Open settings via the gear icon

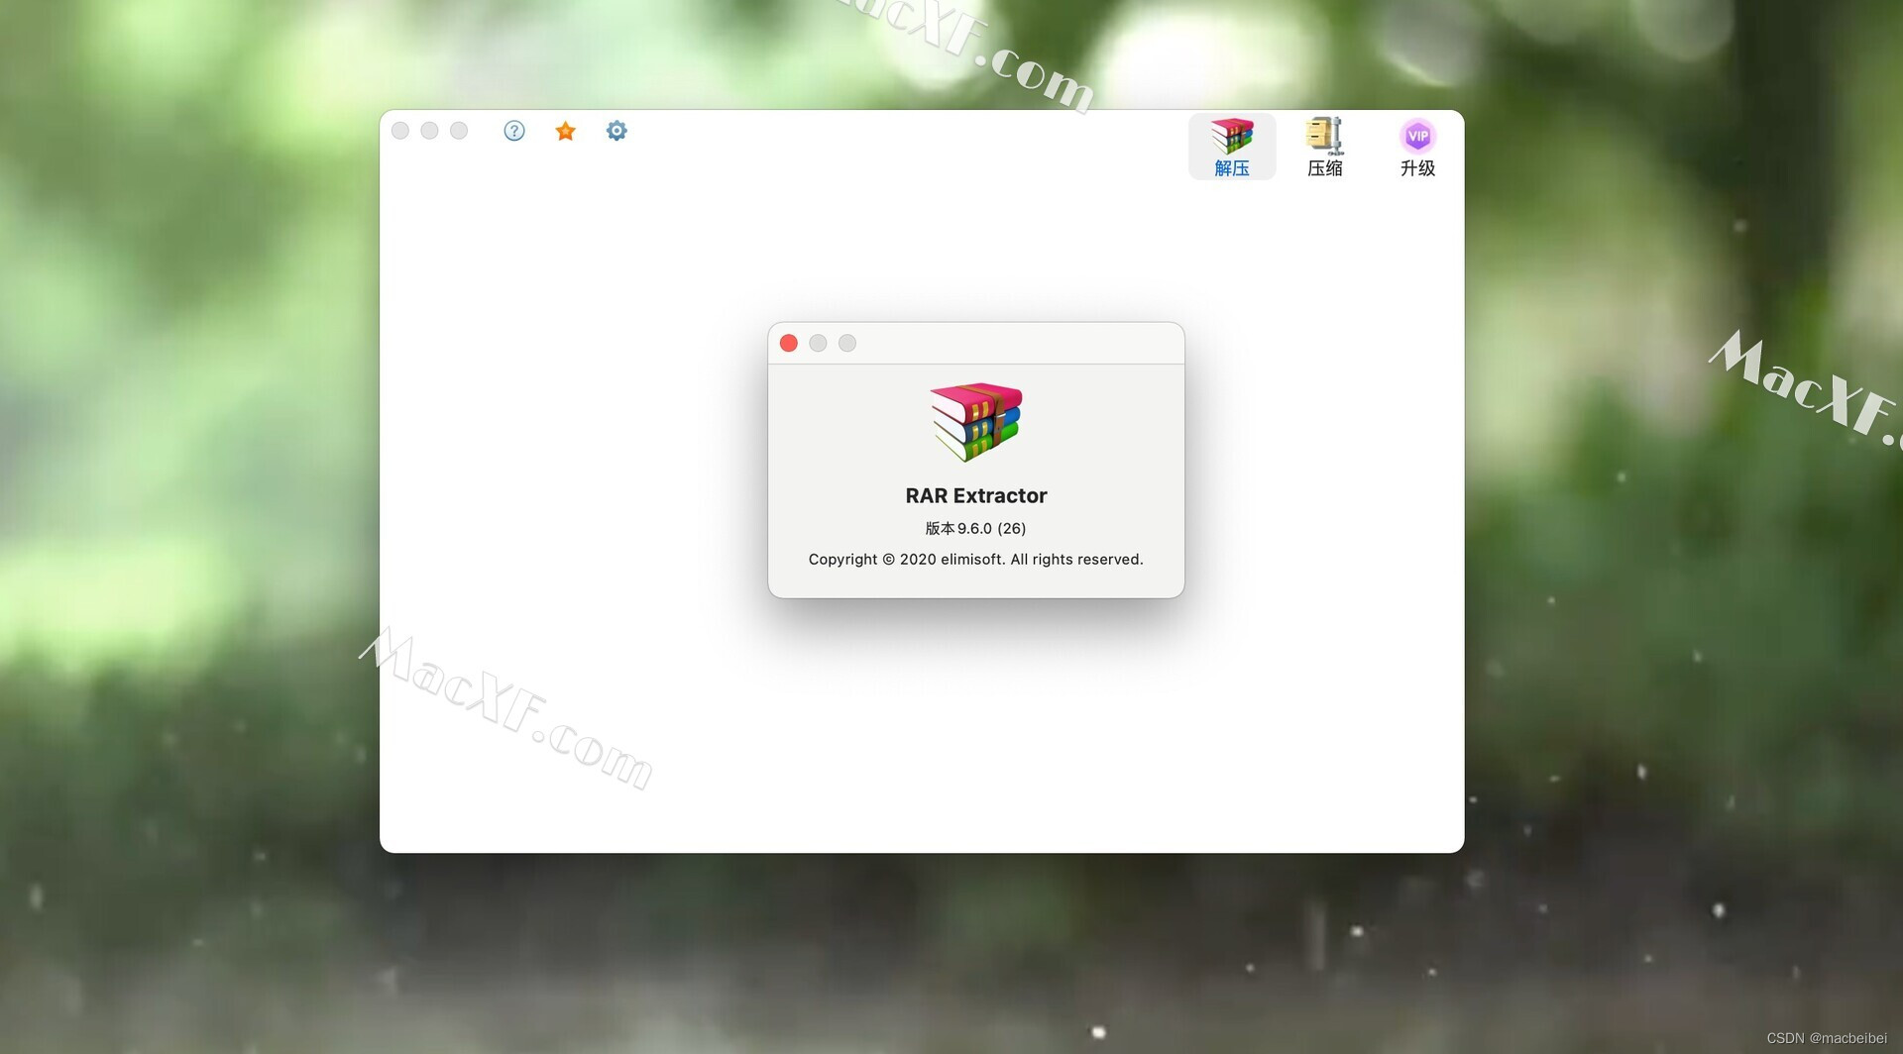[x=616, y=131]
